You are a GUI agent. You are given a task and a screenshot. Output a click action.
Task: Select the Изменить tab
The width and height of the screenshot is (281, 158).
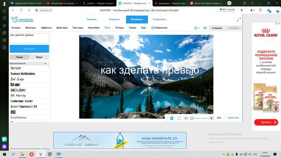coord(137,19)
